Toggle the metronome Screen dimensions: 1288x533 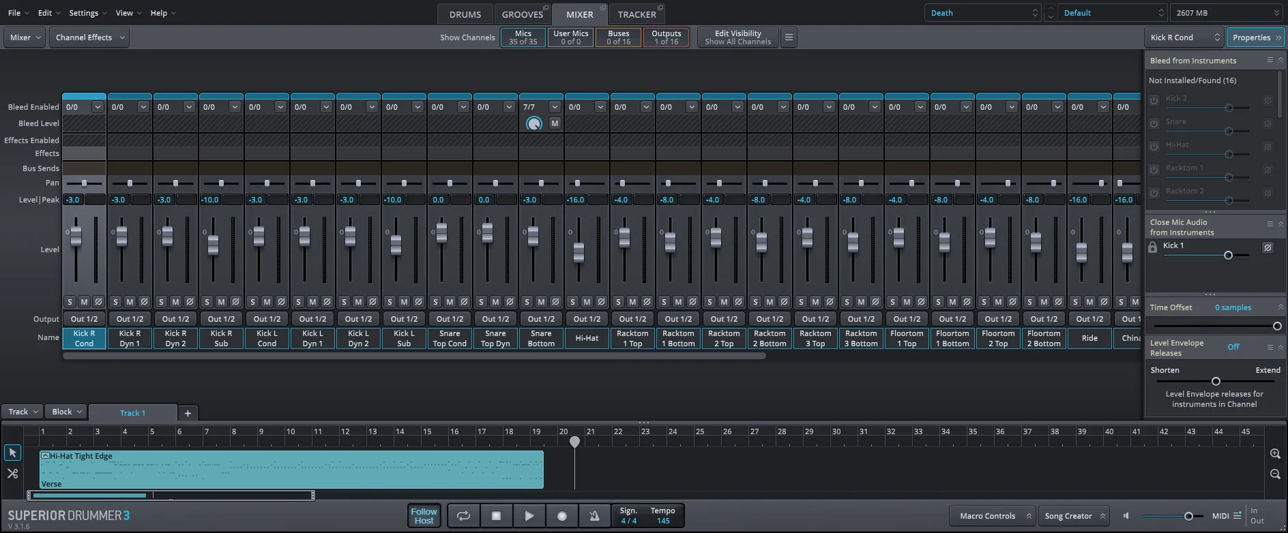click(594, 516)
